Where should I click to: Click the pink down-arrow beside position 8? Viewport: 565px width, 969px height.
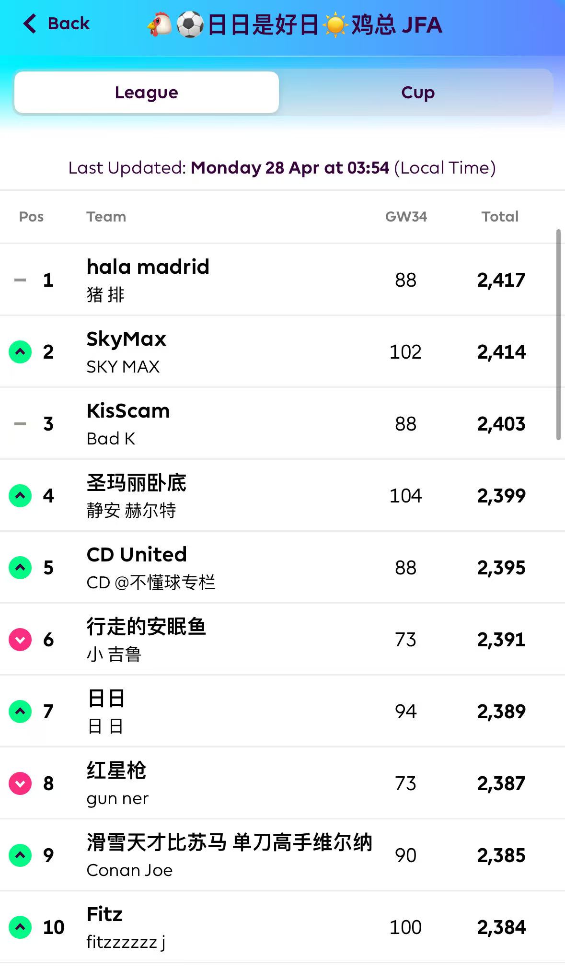20,783
